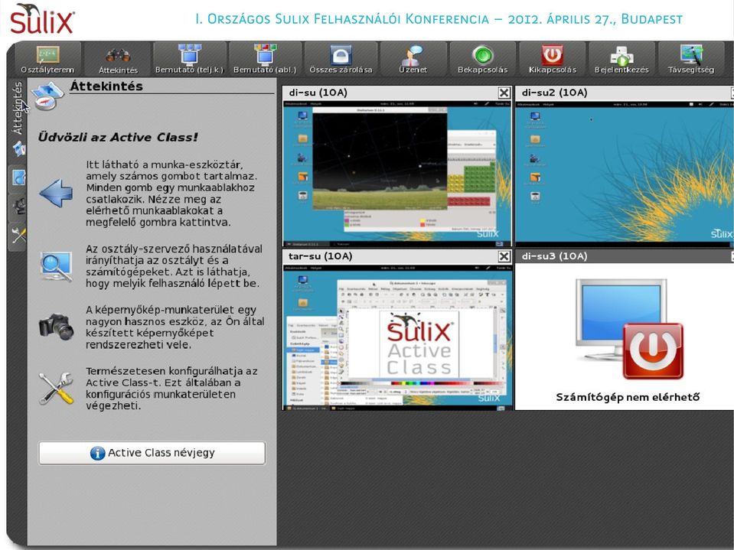Start Bemutató (abl.) windowed demo
Image resolution: width=734 pixels, height=550 pixels.
265,60
